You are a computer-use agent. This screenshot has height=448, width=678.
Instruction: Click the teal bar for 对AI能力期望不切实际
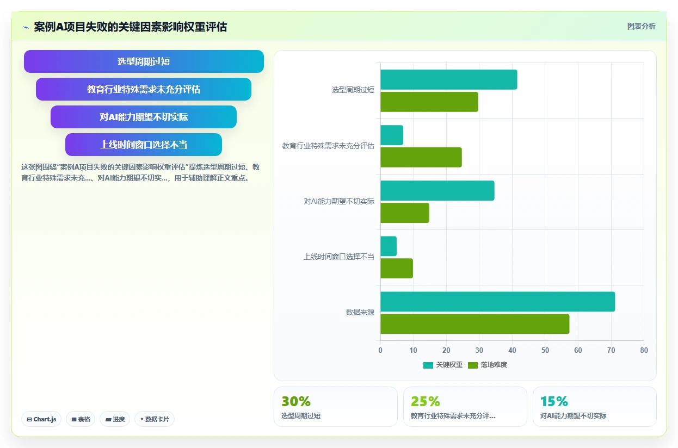point(437,190)
